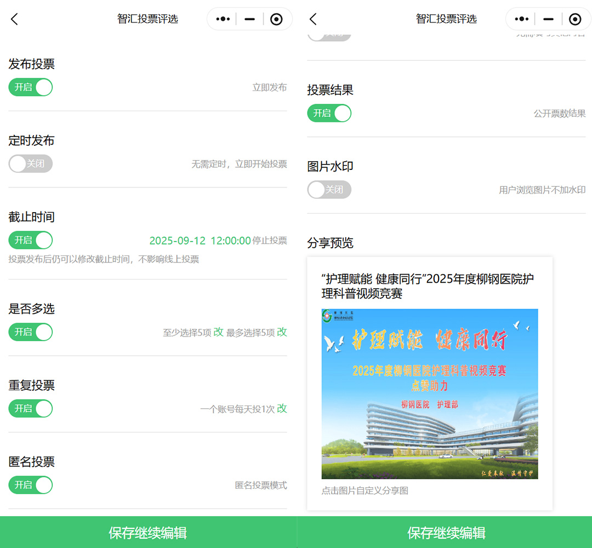Viewport: 592px width, 548px height.
Task: Open the three-dot menu in left panel
Action: pos(223,19)
